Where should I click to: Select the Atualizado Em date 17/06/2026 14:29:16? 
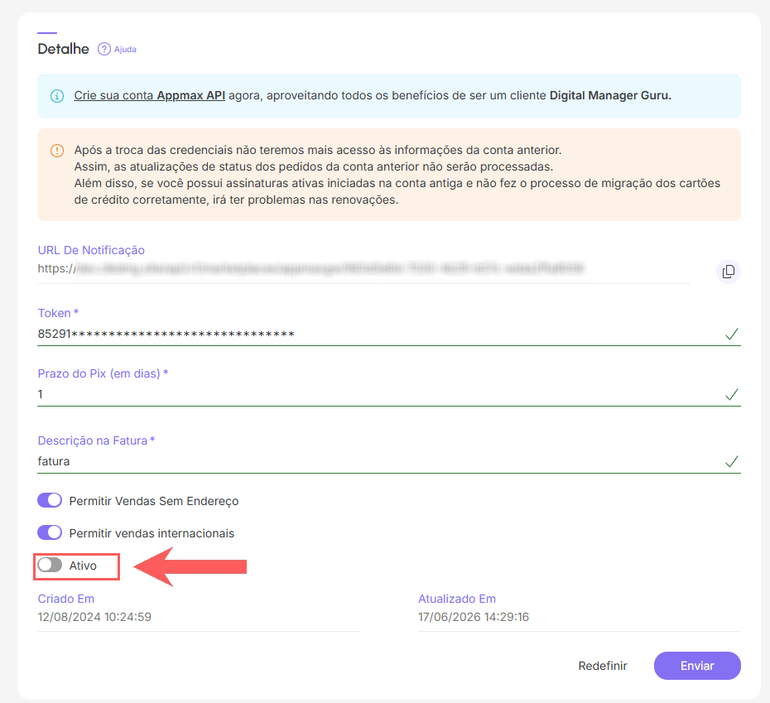(474, 617)
